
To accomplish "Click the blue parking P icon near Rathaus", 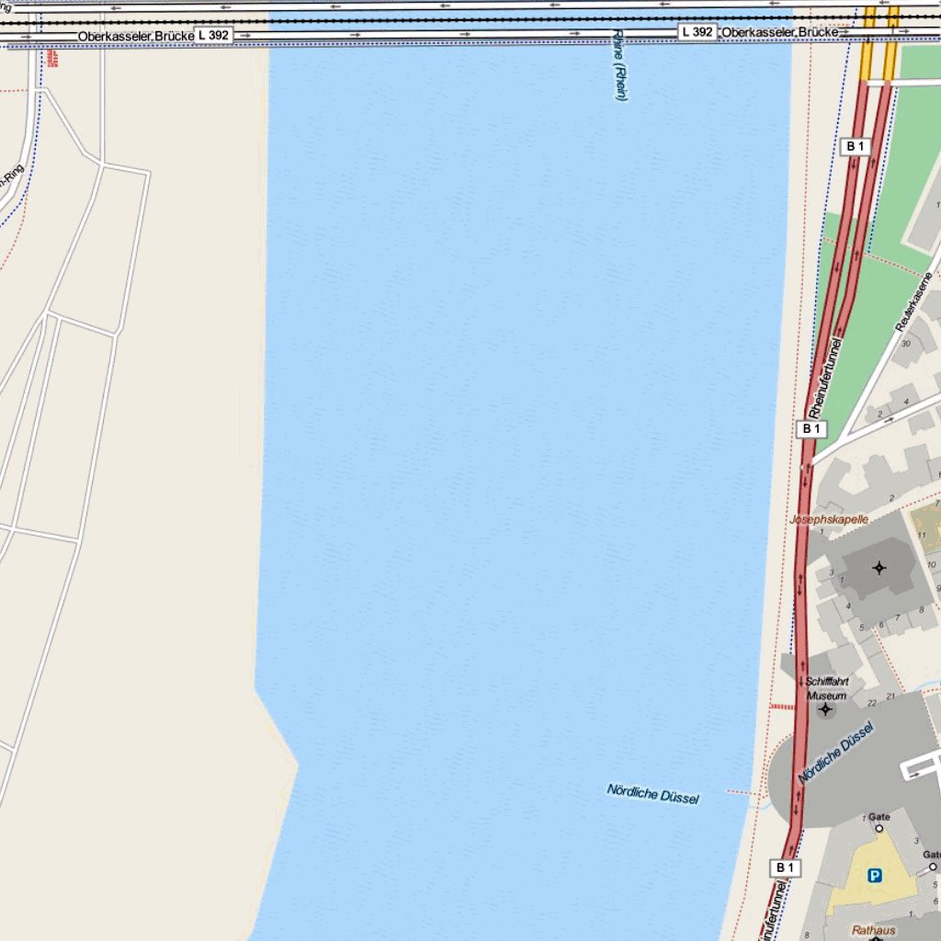I will (875, 875).
